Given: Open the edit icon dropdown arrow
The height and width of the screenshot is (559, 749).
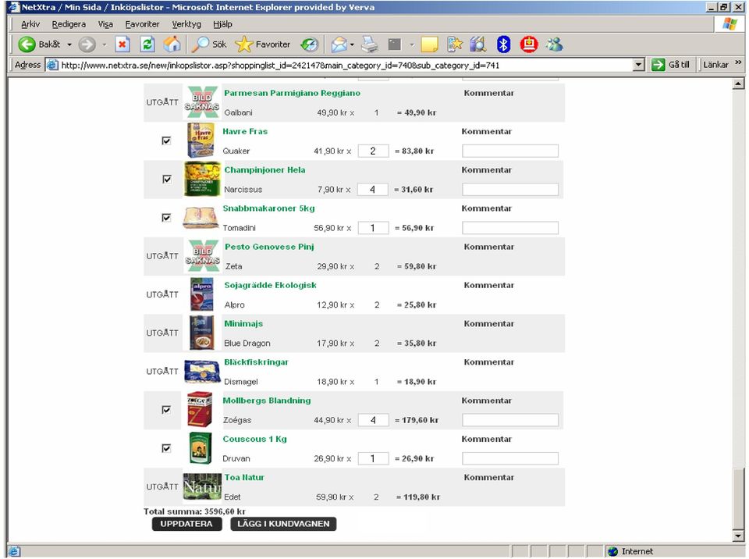Looking at the screenshot, I should 411,45.
